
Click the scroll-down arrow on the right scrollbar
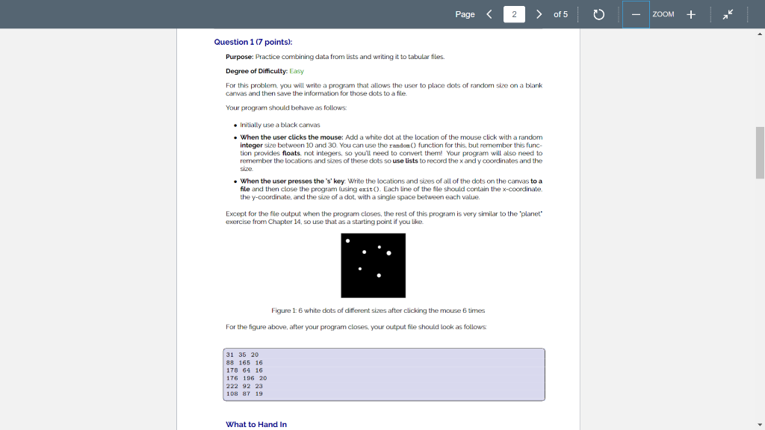[x=759, y=424]
